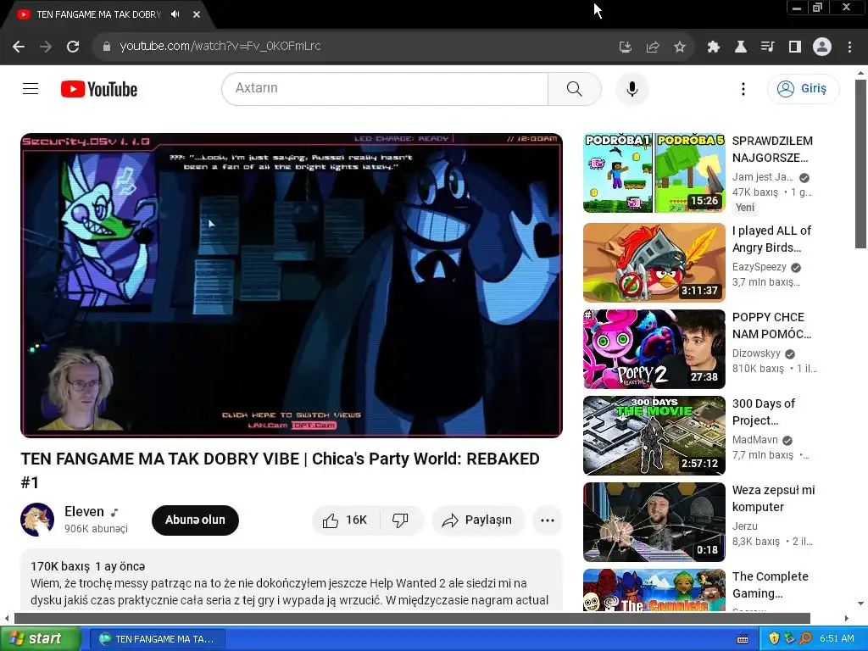
Task: Open the Windows start button
Action: coord(39,639)
